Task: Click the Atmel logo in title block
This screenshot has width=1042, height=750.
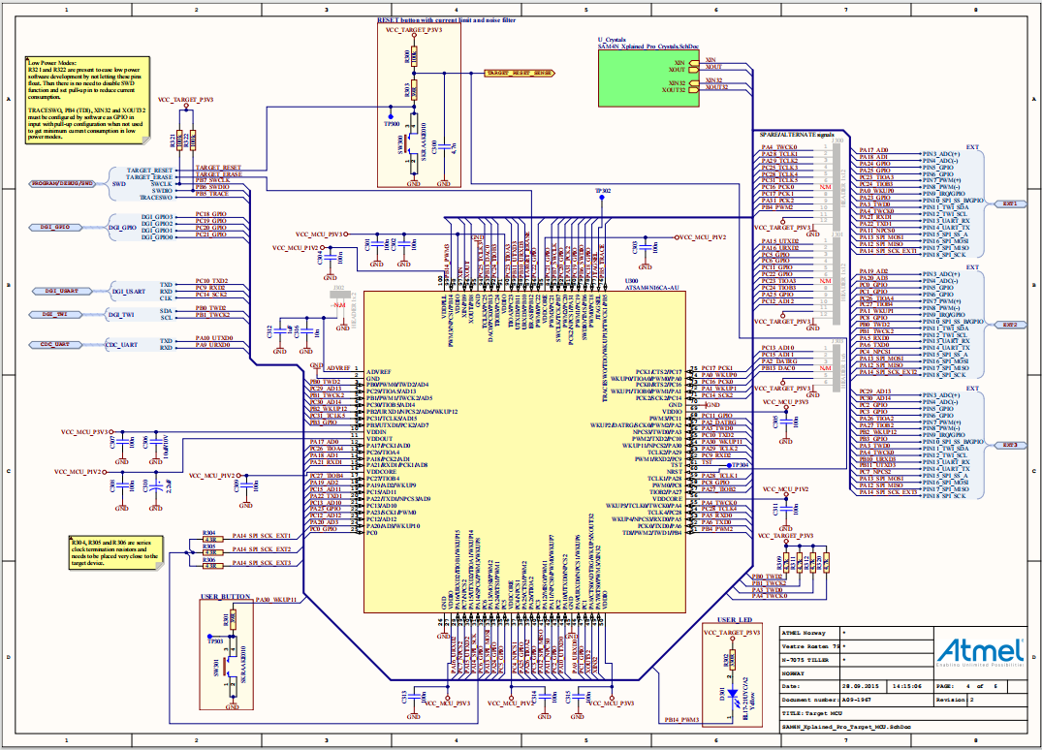Action: [979, 655]
